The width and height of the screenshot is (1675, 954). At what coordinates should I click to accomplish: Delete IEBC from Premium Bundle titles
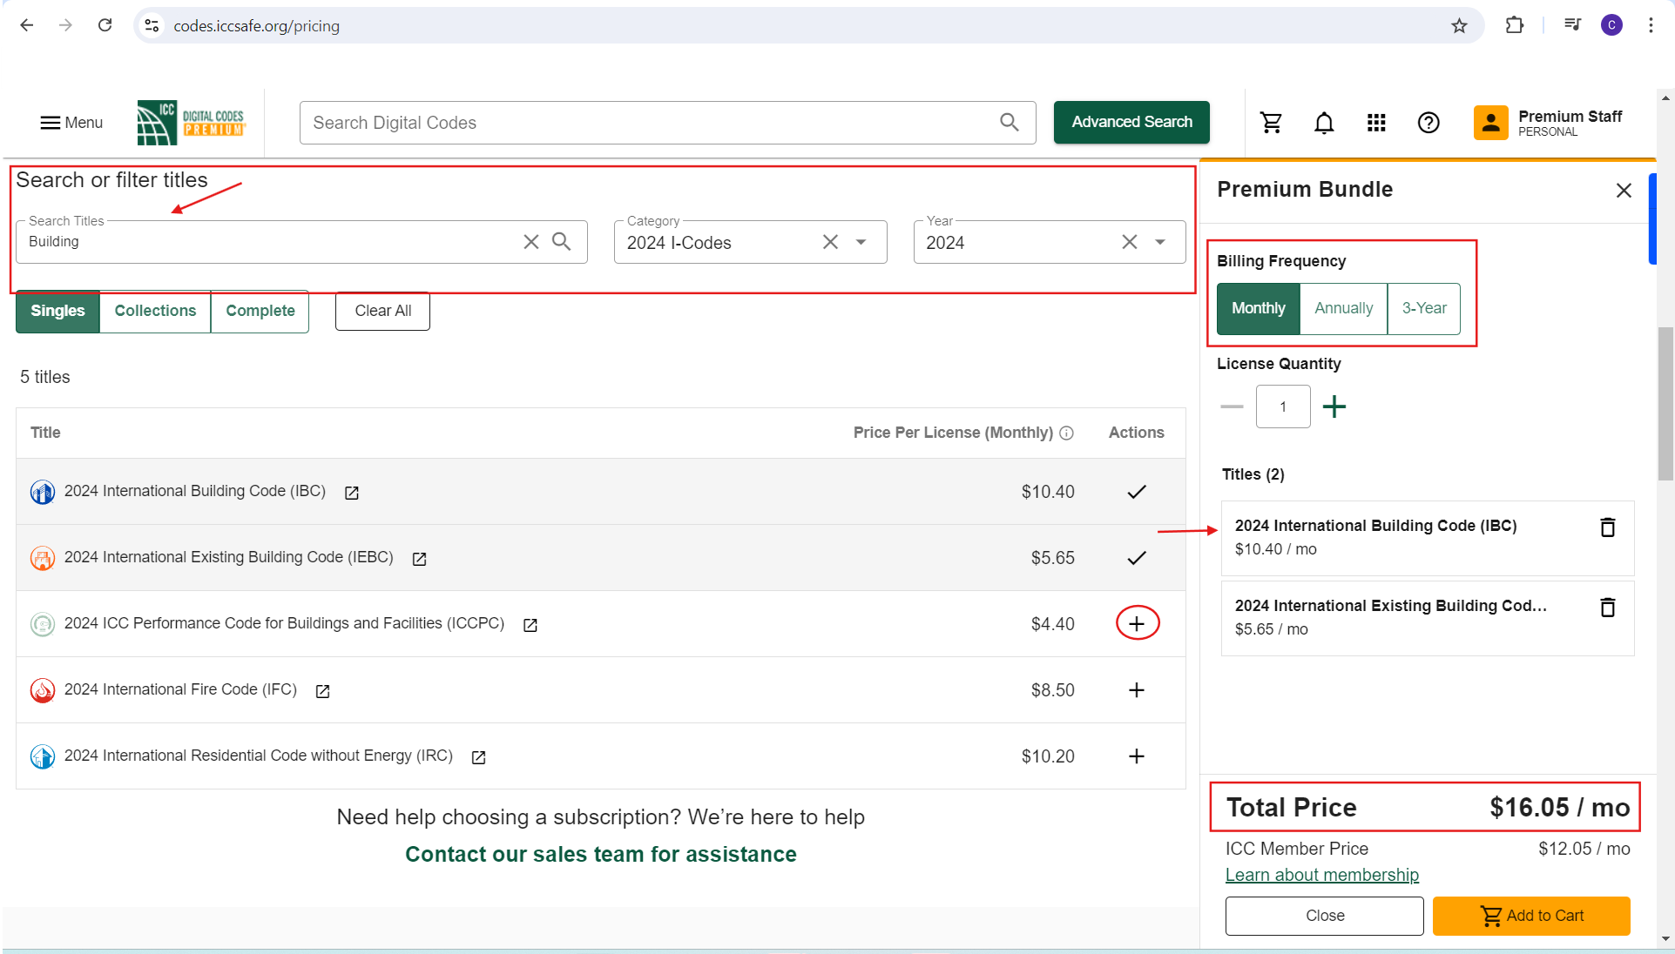(x=1608, y=607)
